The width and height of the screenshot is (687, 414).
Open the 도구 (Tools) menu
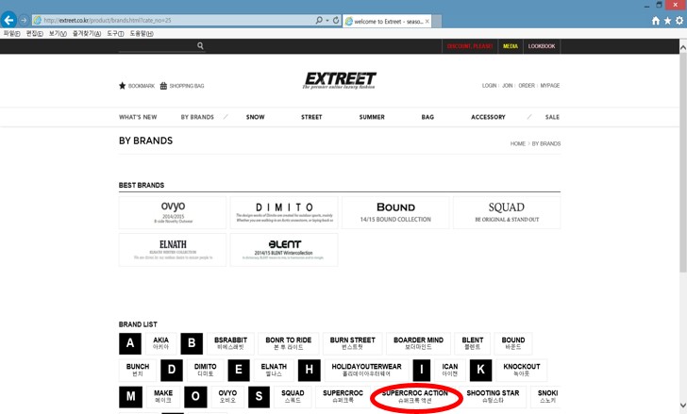pyautogui.click(x=115, y=33)
